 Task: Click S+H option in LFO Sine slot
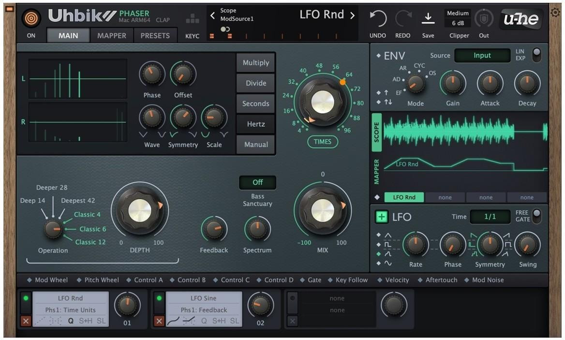219,321
